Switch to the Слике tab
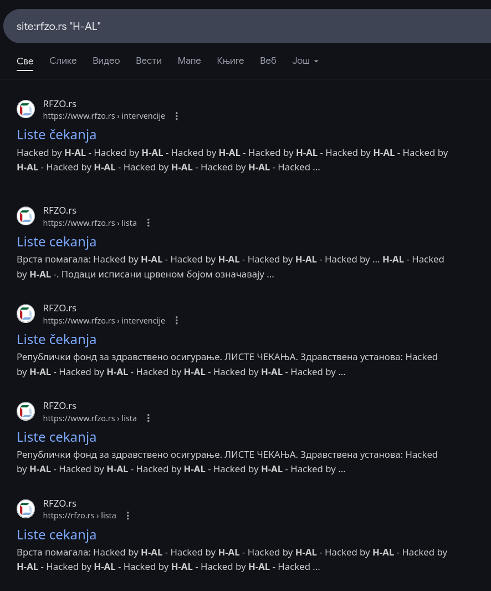The width and height of the screenshot is (491, 591). [x=63, y=60]
